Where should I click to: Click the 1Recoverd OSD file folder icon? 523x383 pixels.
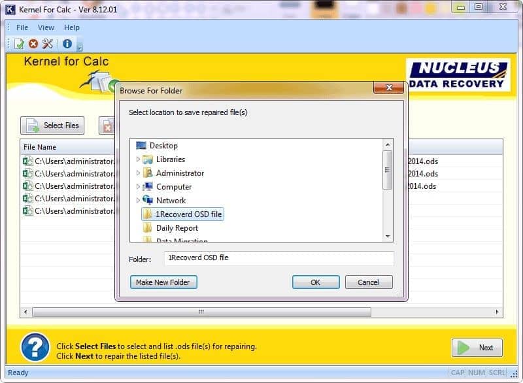[147, 214]
